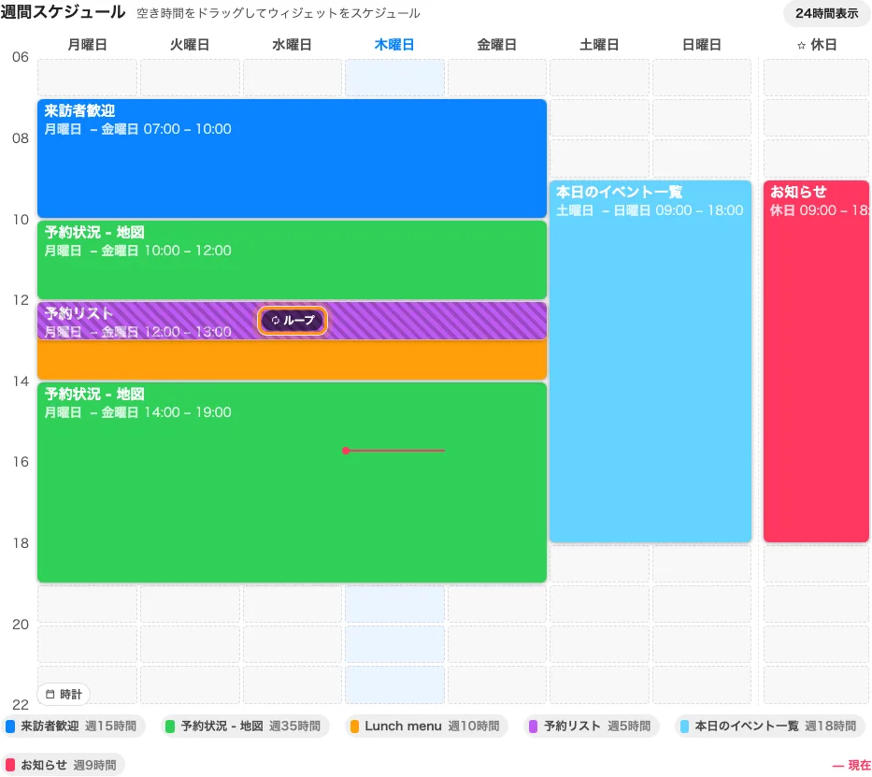
Task: Select the 水曜日 column header
Action: [292, 45]
